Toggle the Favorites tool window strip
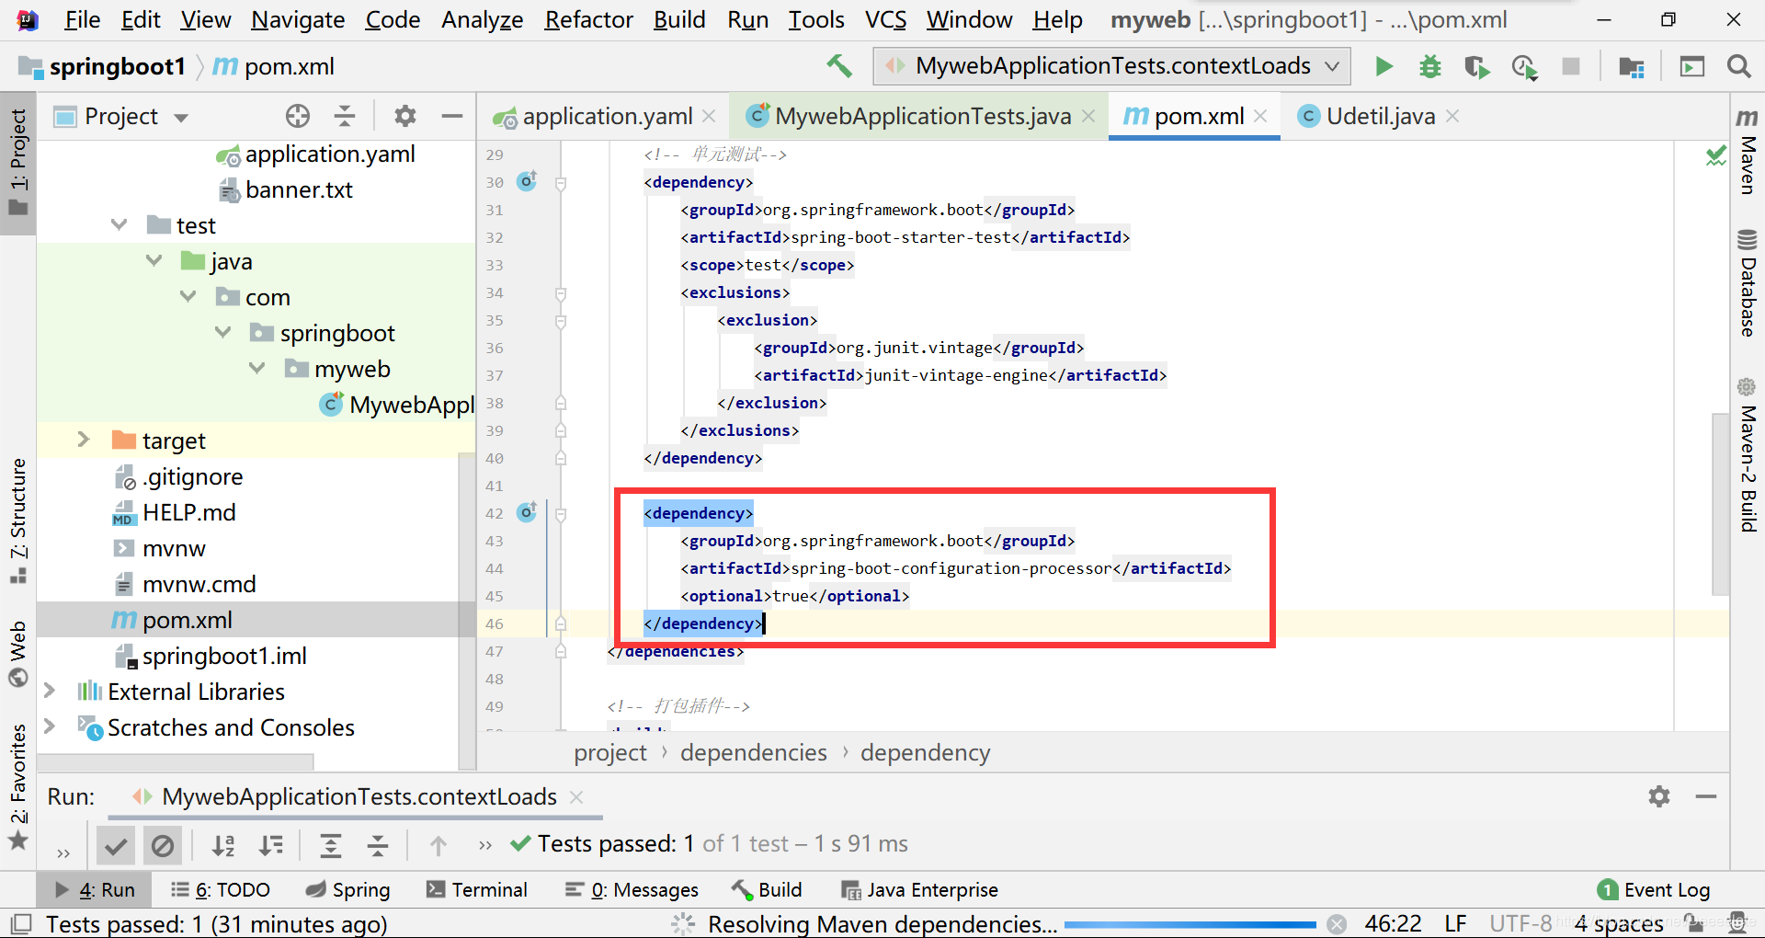 pos(18,787)
